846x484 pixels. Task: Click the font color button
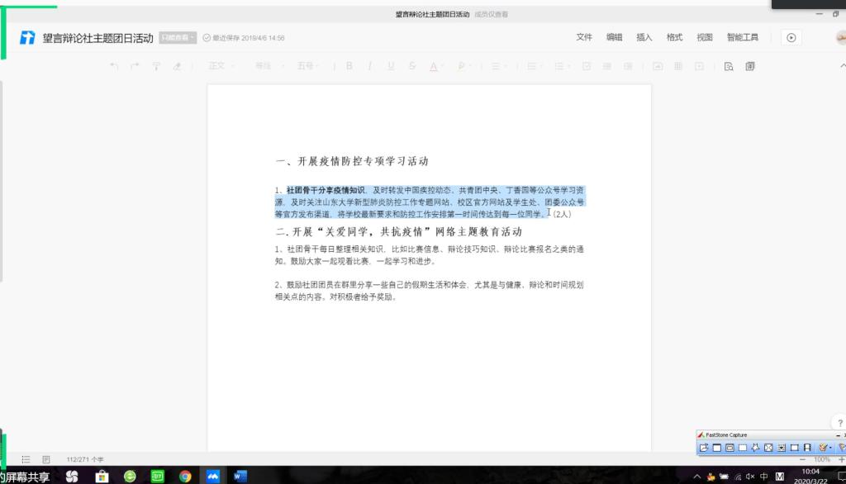point(432,66)
